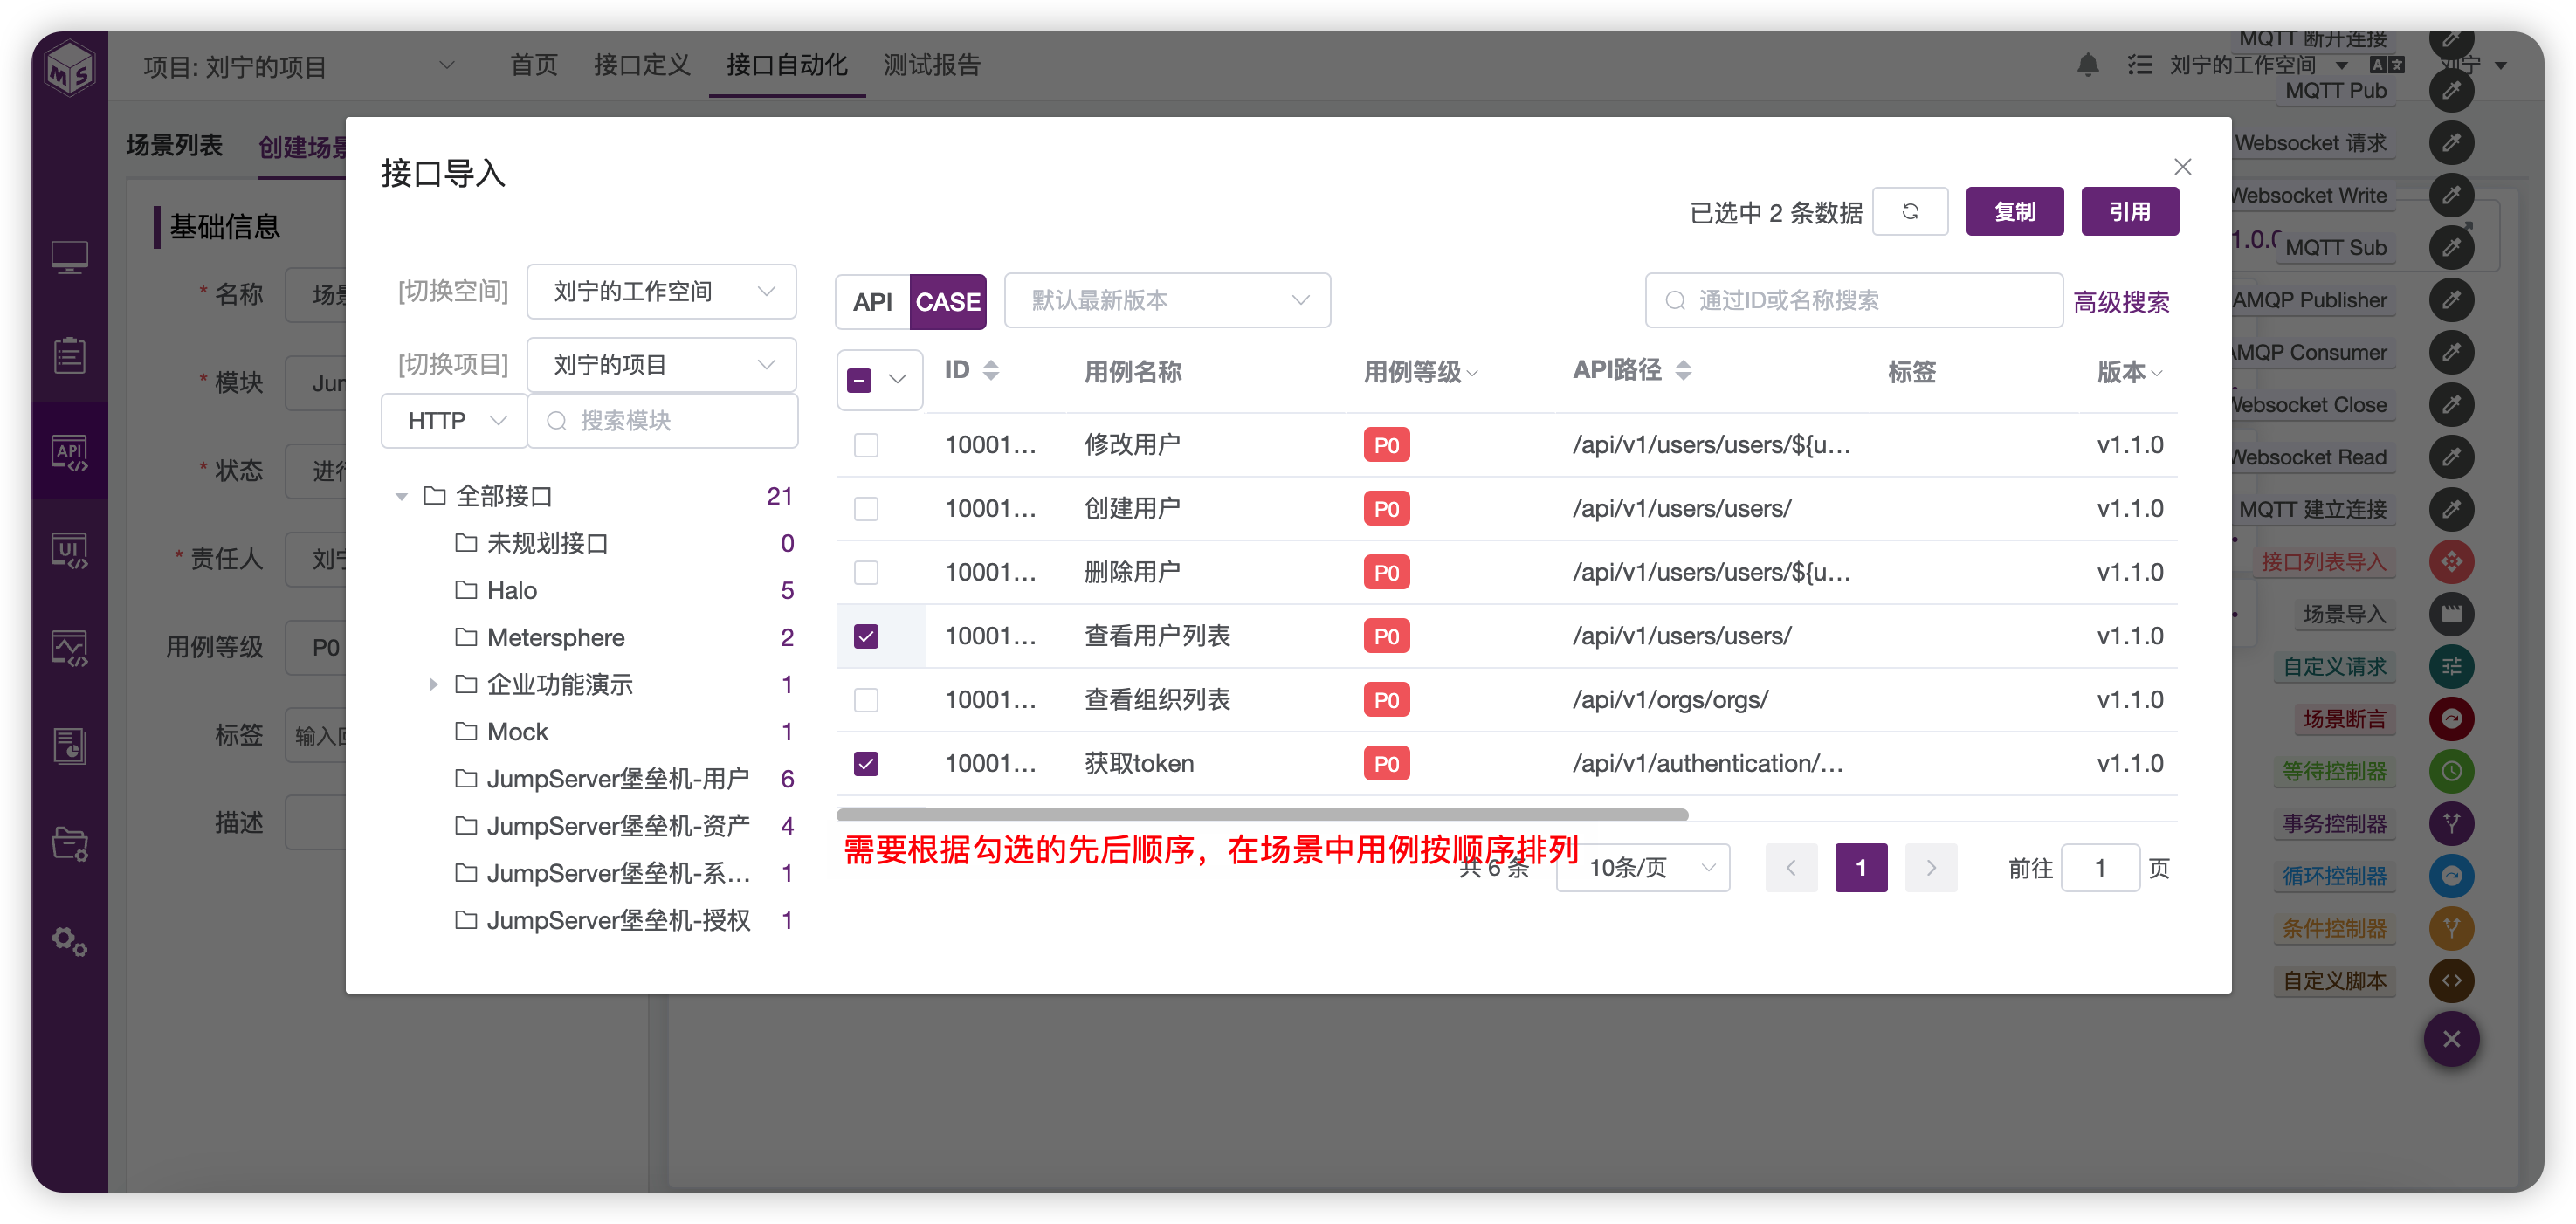Uncheck the 查看用户列表 case
The image size is (2576, 1224).
point(866,635)
